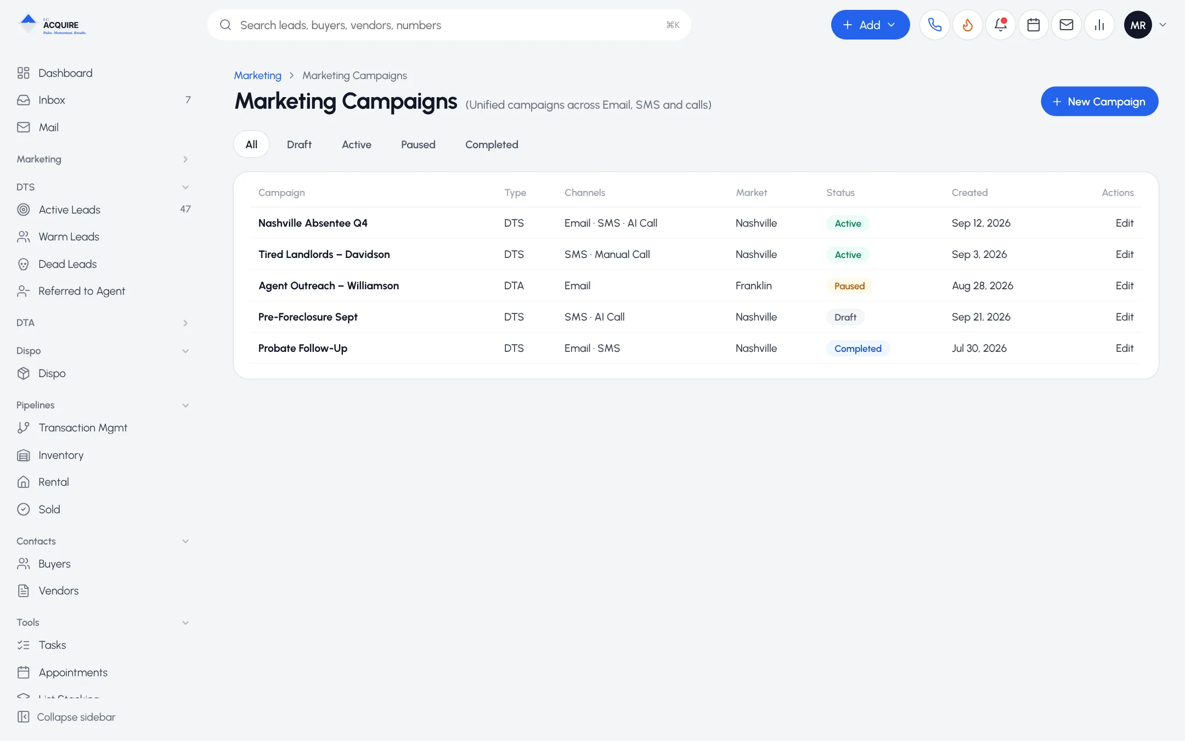Open Inventory pipeline
The height and width of the screenshot is (741, 1185).
point(103,455)
